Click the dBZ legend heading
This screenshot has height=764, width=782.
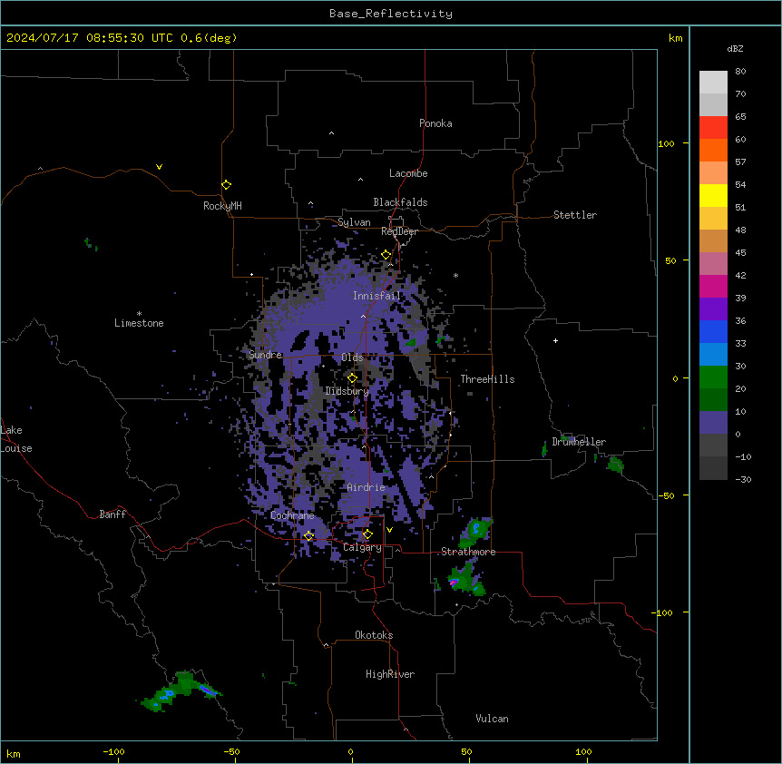[735, 48]
